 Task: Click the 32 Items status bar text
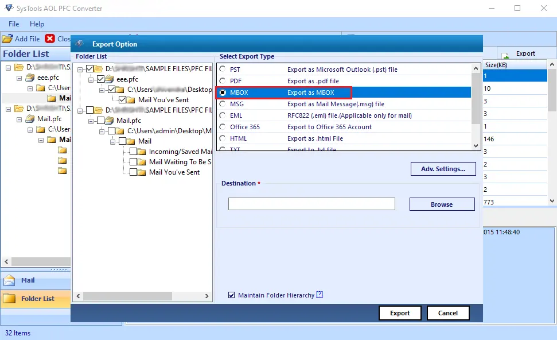pyautogui.click(x=18, y=333)
